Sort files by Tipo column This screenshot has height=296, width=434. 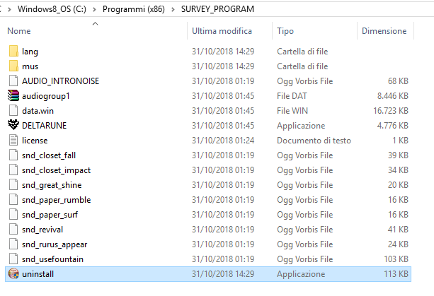(x=285, y=31)
